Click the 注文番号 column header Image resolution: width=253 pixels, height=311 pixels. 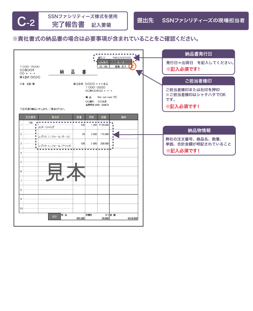(x=31, y=117)
